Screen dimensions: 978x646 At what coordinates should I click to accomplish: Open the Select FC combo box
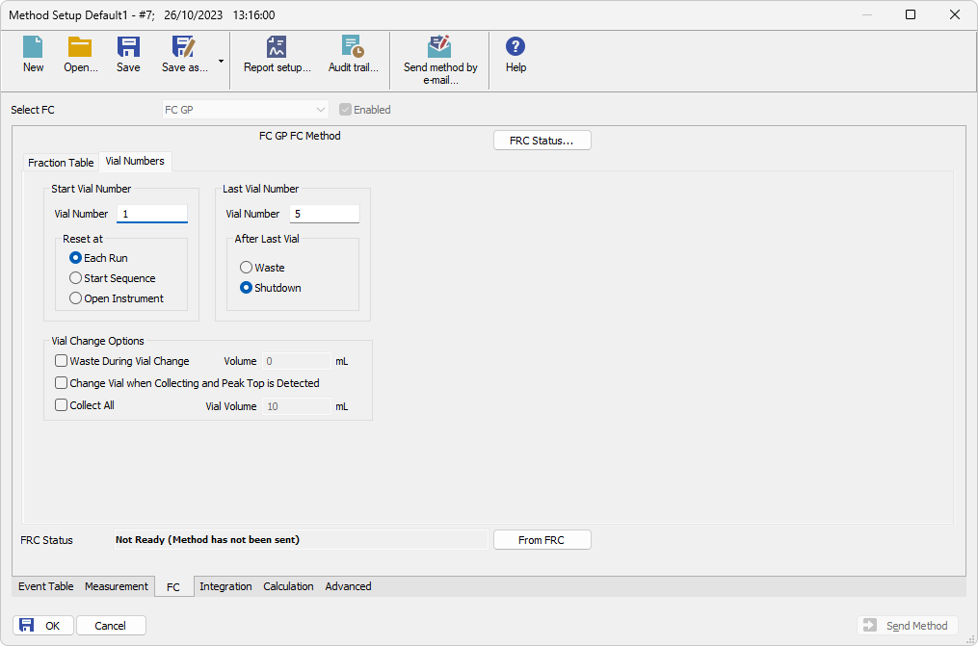tap(245, 110)
